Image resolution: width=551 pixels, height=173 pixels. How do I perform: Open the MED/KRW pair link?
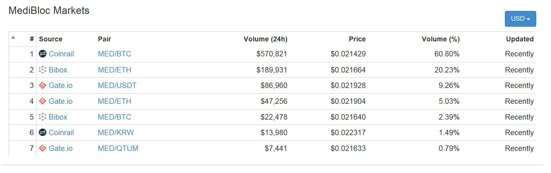pyautogui.click(x=116, y=133)
